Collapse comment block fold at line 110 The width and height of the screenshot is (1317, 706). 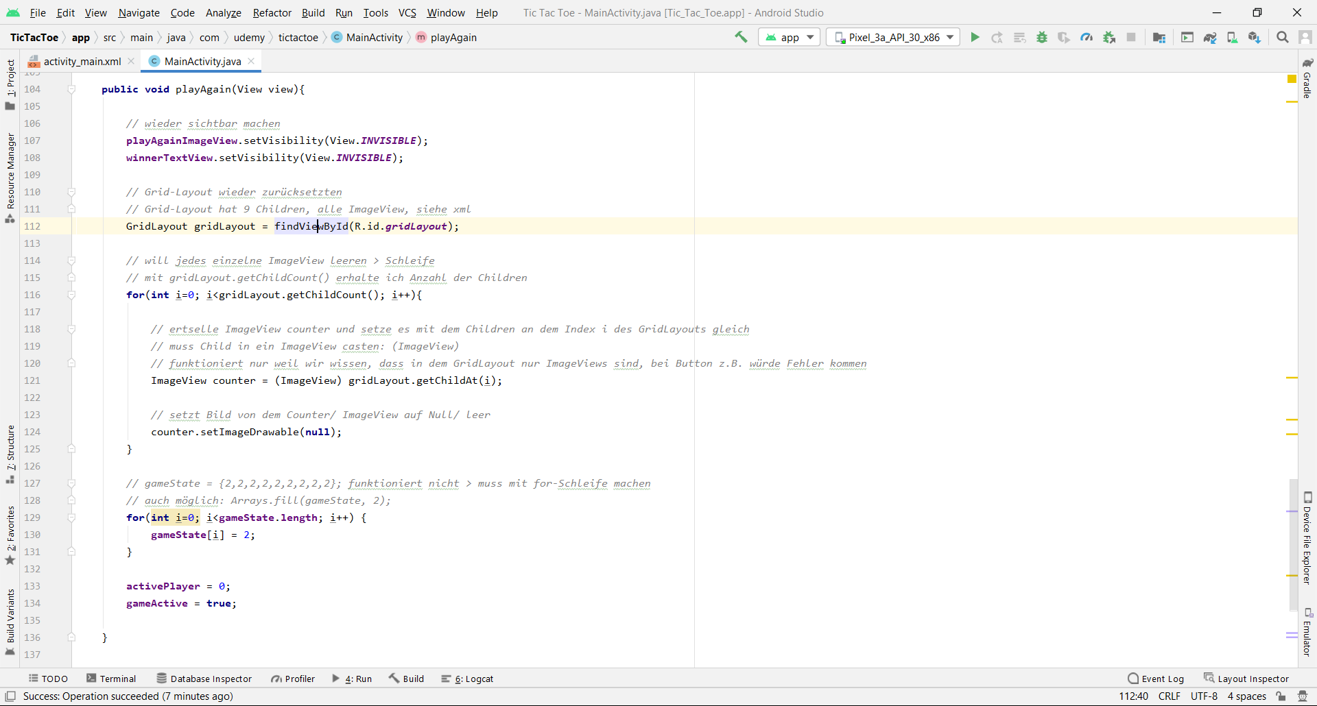click(x=71, y=192)
